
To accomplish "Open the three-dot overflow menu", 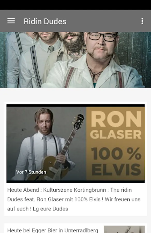I will pos(142,21).
